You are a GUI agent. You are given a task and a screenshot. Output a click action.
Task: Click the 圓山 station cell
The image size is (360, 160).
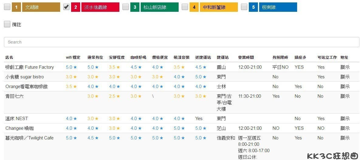[x=221, y=67]
